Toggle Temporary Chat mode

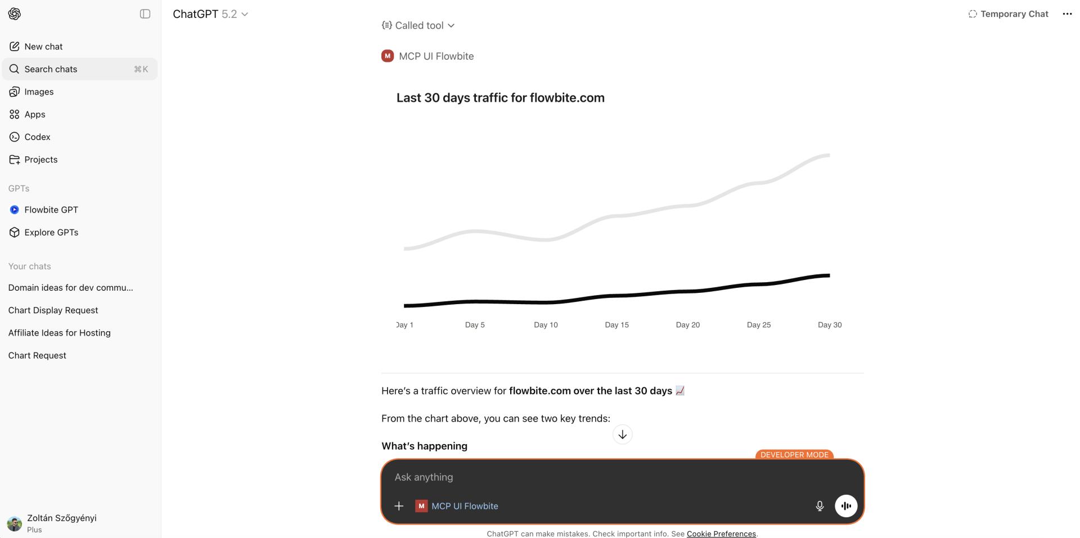1007,14
